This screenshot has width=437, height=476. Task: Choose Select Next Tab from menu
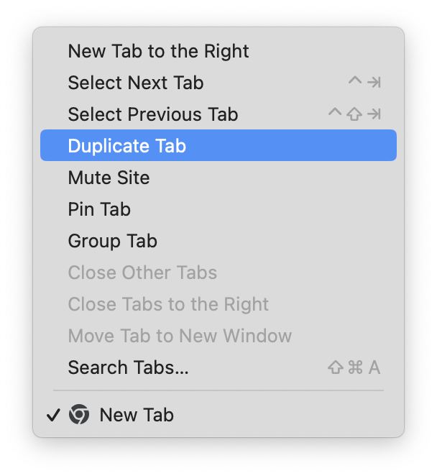[218, 82]
